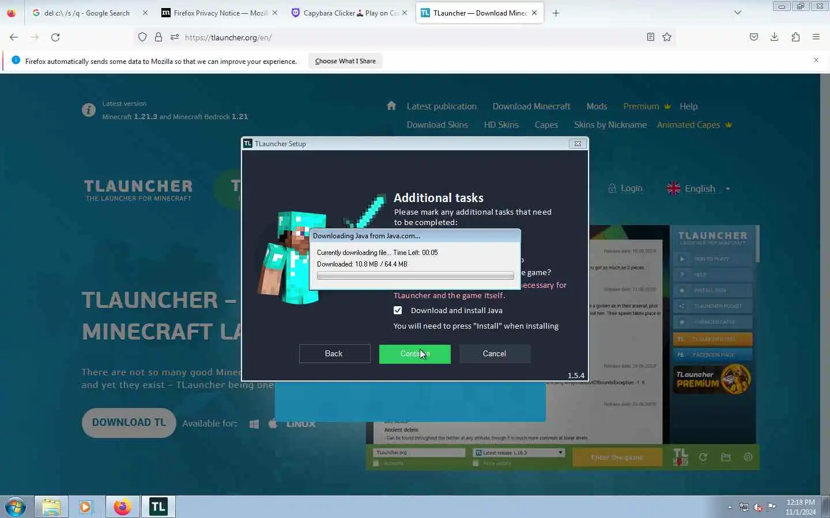Screen dimensions: 830x518
Task: Click the Apple platform icon
Action: click(x=273, y=423)
